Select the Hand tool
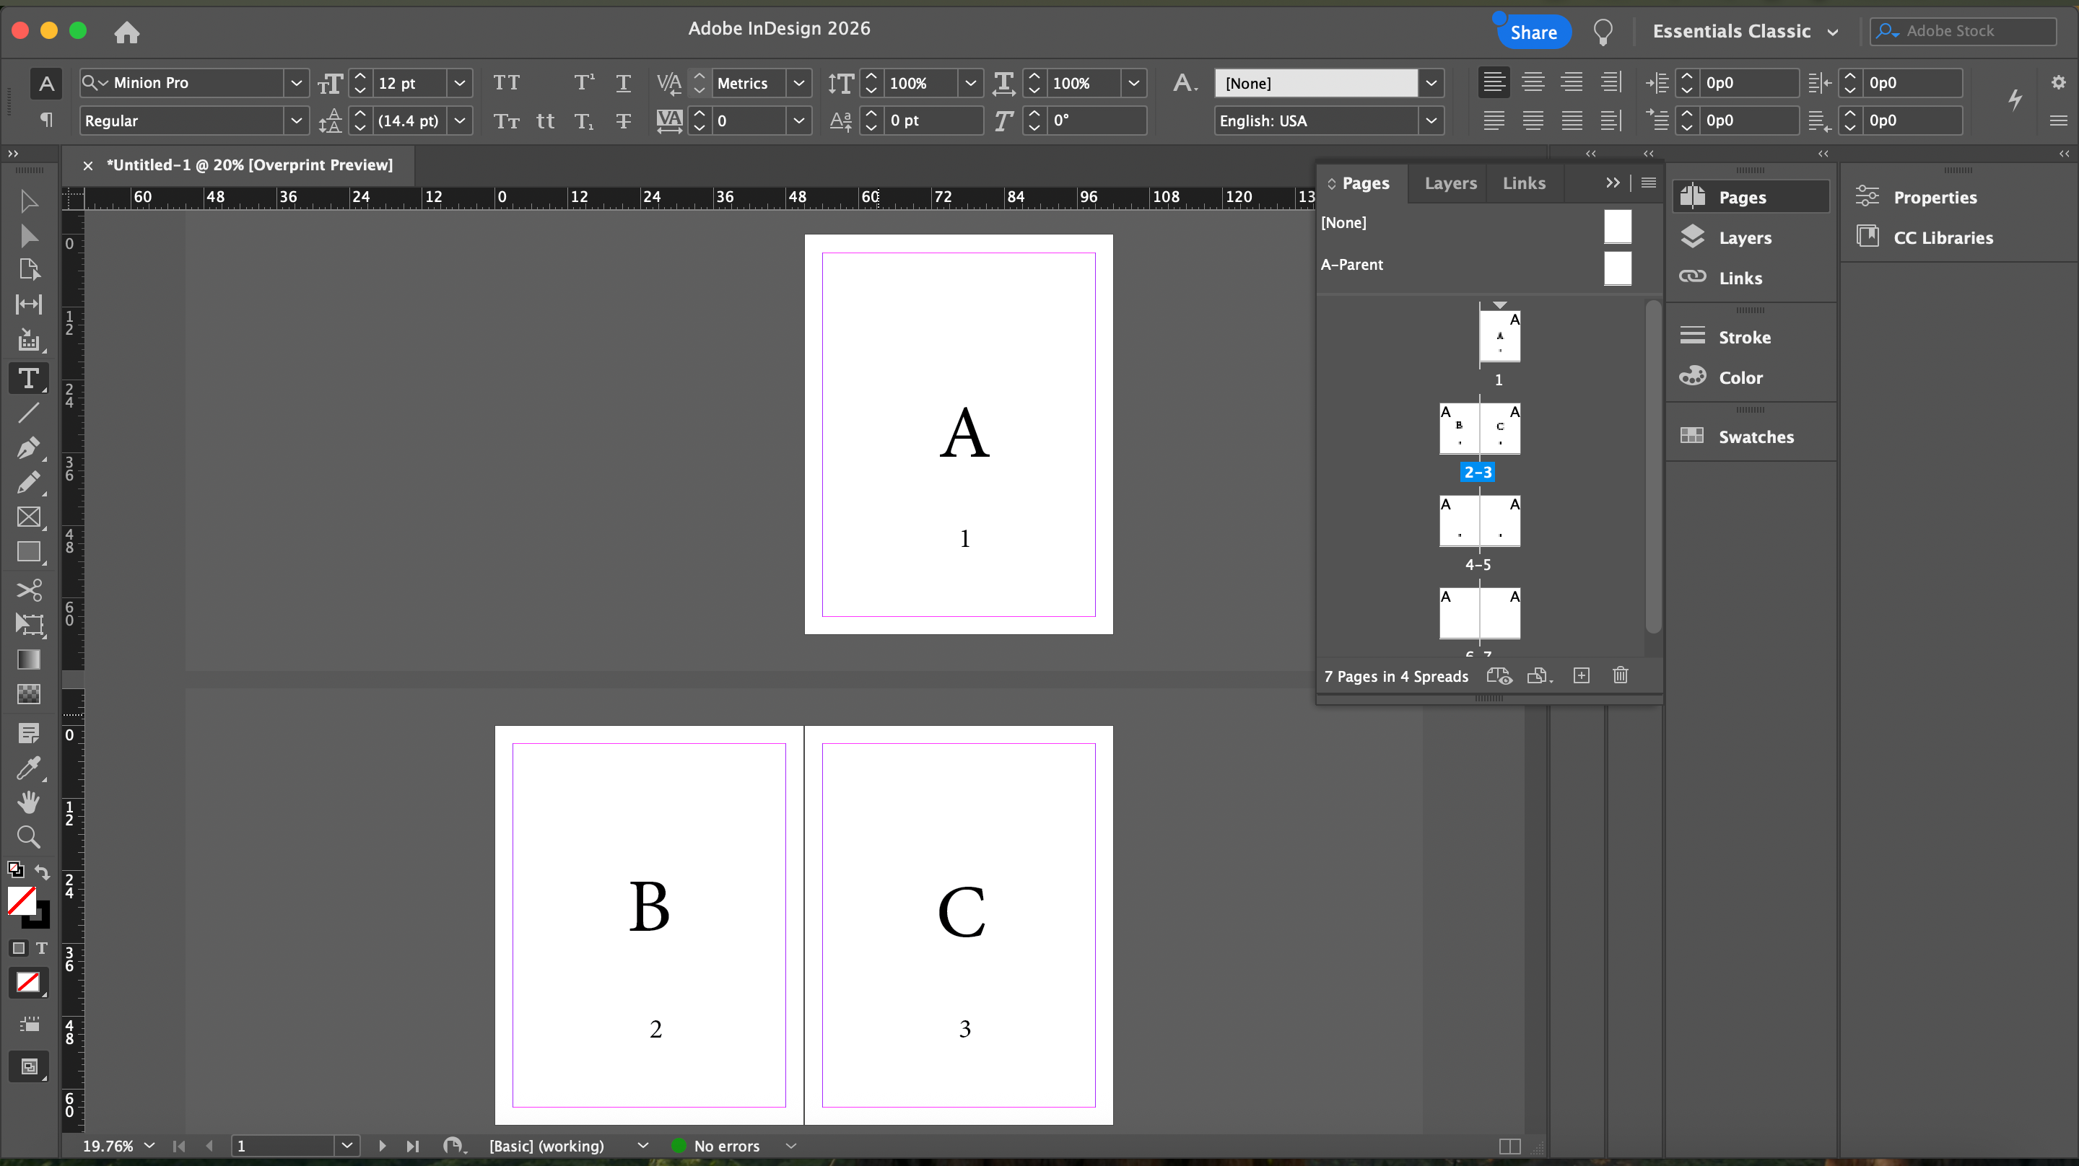The width and height of the screenshot is (2079, 1166). point(28,802)
